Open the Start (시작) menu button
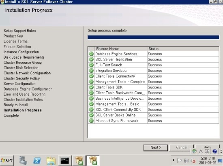This screenshot has height=166, width=223. [x=7, y=160]
